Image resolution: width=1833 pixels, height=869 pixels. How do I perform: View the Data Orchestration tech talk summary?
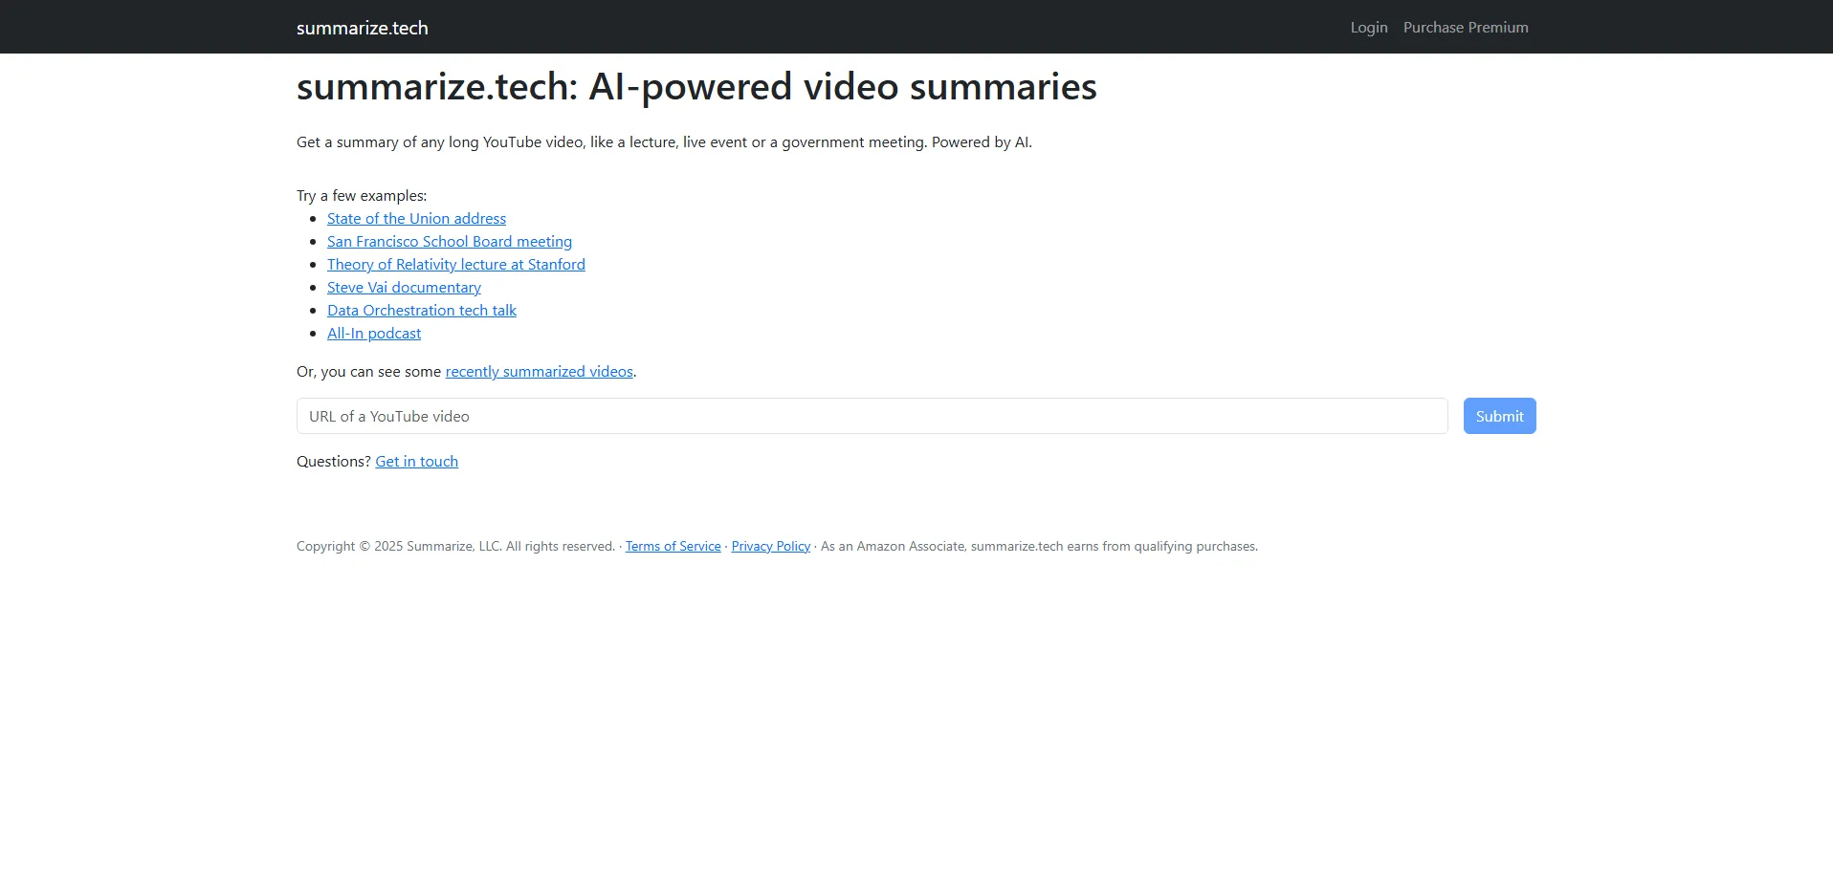click(x=421, y=311)
